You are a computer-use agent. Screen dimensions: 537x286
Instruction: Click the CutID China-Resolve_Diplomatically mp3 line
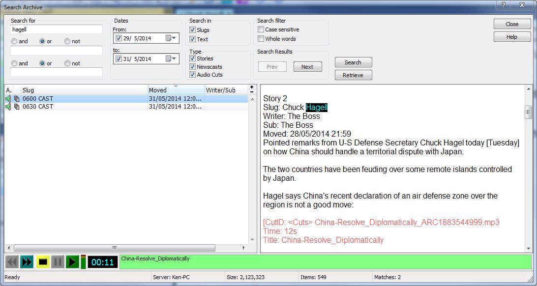tap(381, 223)
